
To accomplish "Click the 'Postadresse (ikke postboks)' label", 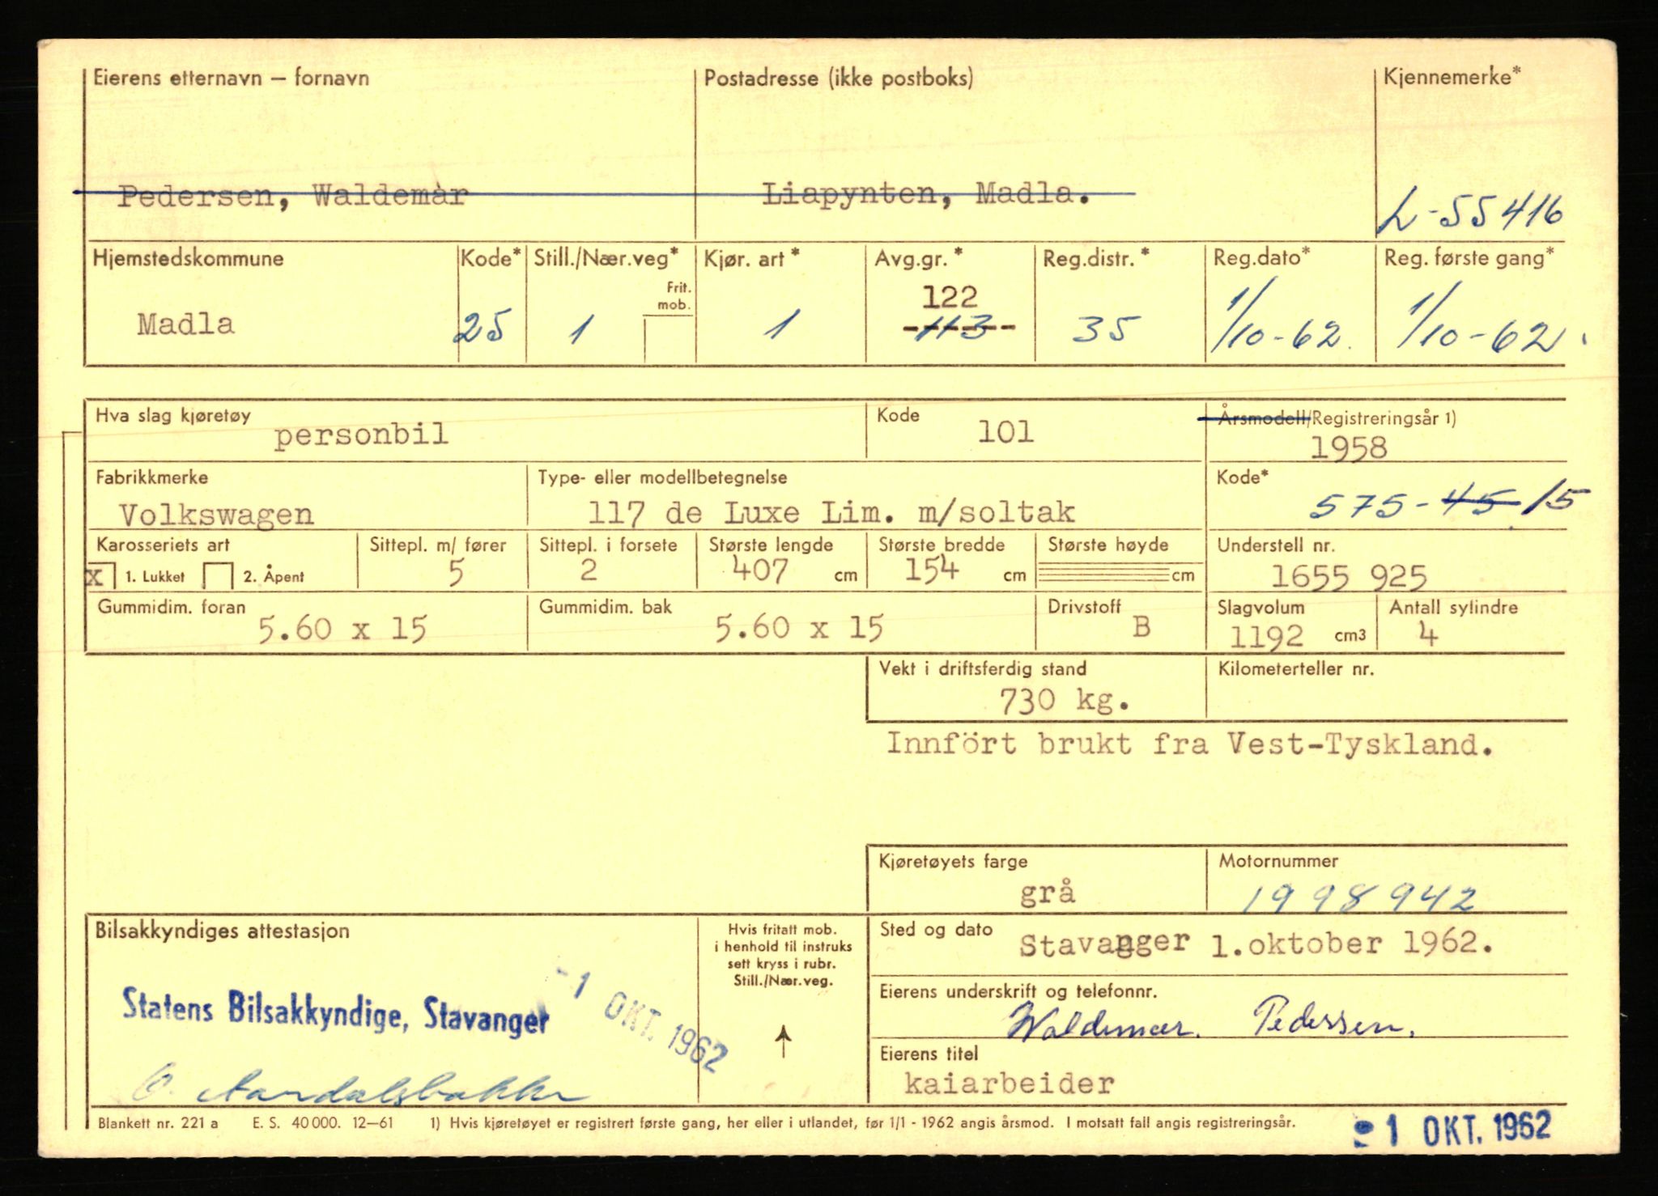I will 839,78.
